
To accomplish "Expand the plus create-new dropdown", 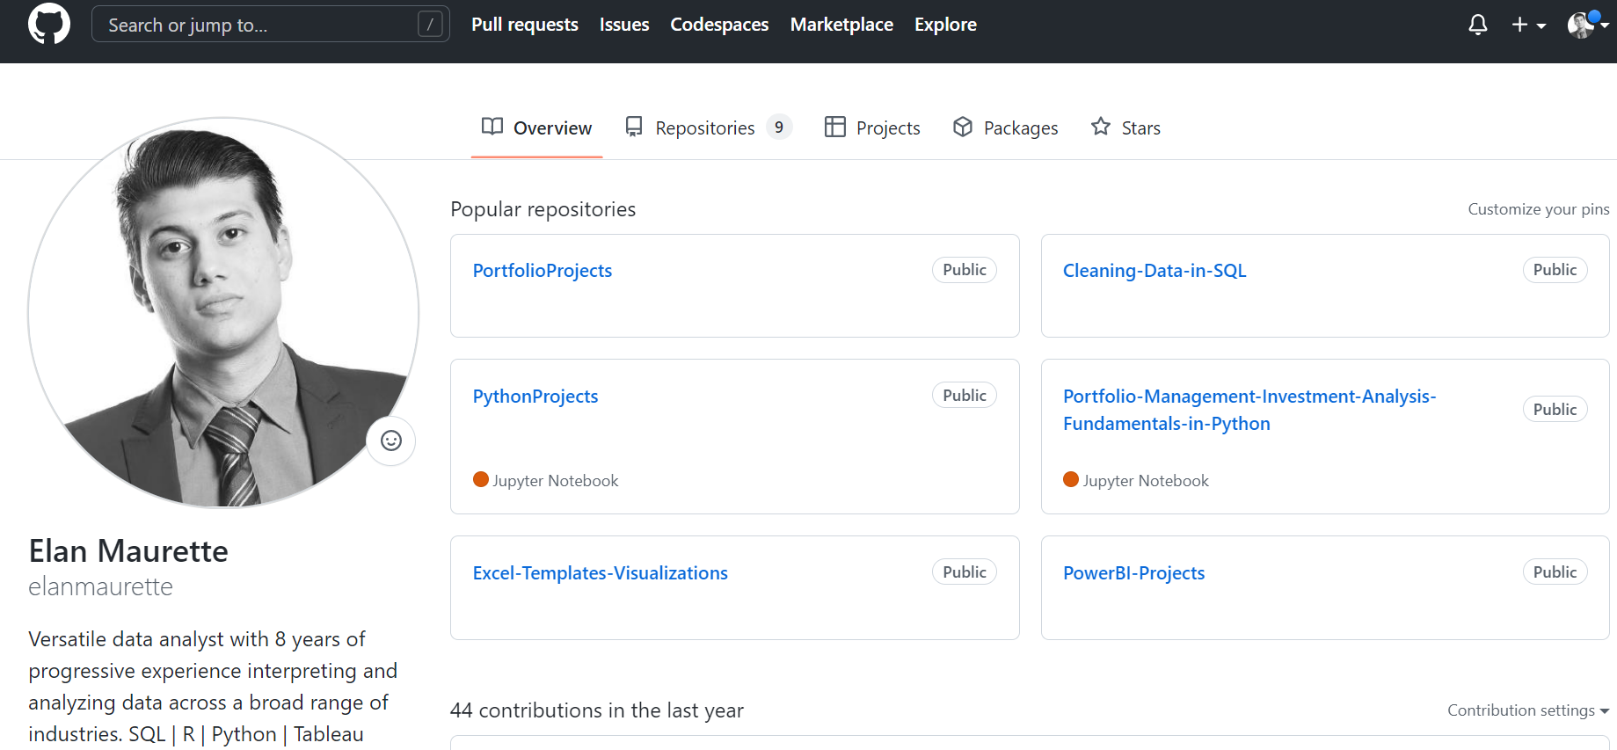I will tap(1528, 25).
